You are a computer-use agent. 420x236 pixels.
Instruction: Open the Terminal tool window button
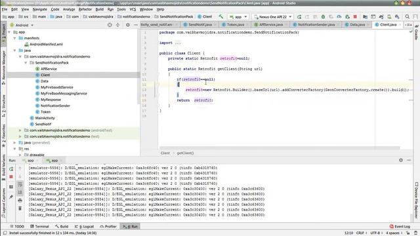point(39,226)
